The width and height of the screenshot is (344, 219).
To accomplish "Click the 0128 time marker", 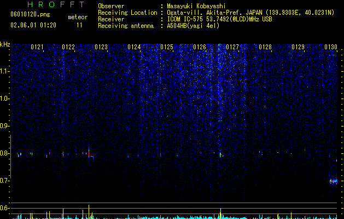I will pyautogui.click(x=265, y=47).
